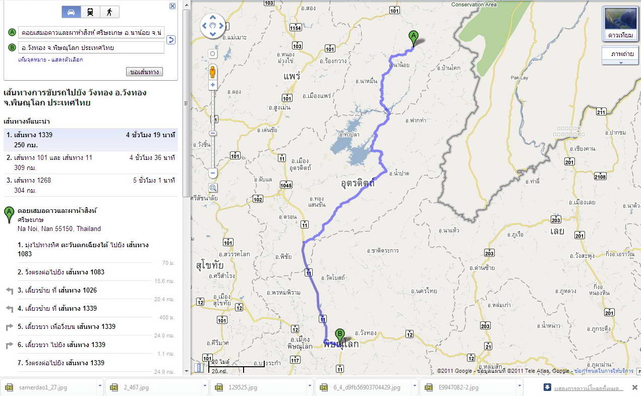Click the zoom slider track

(213, 129)
